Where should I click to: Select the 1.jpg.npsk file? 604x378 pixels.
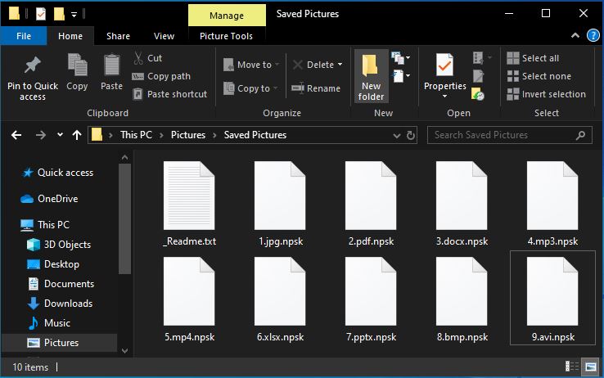pos(281,204)
